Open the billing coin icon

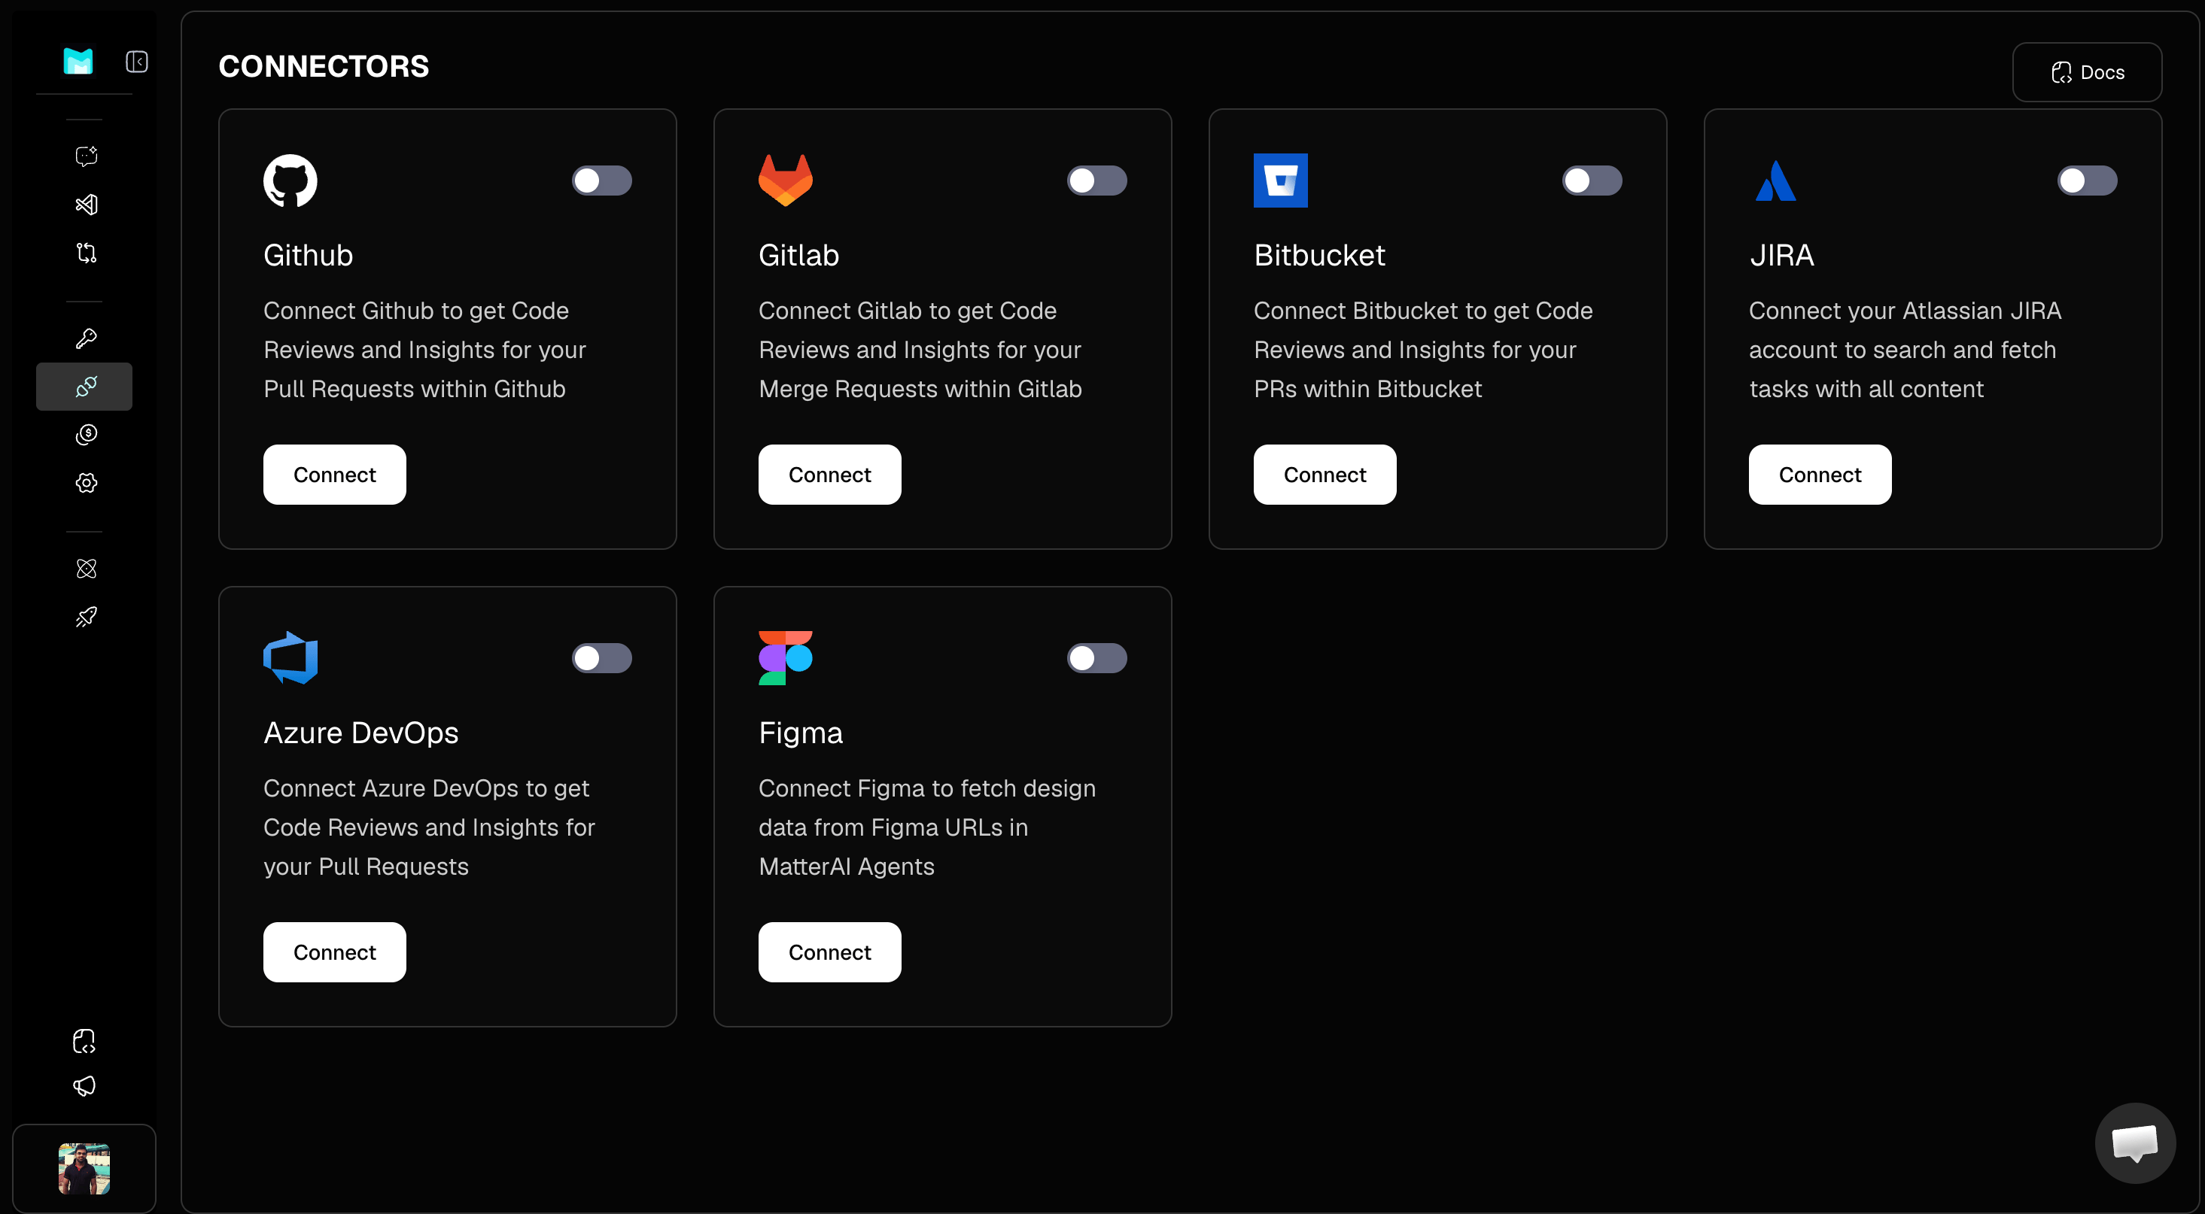click(x=87, y=435)
